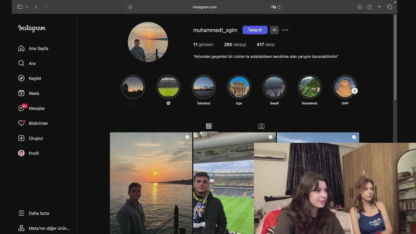
Task: Open the reader page icon in the address bar
Action: coord(130,7)
